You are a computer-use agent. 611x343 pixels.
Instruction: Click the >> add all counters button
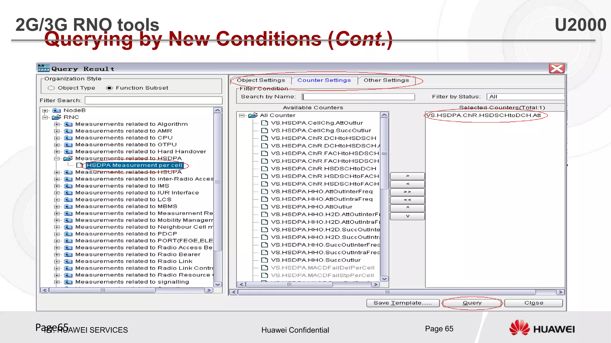(407, 192)
